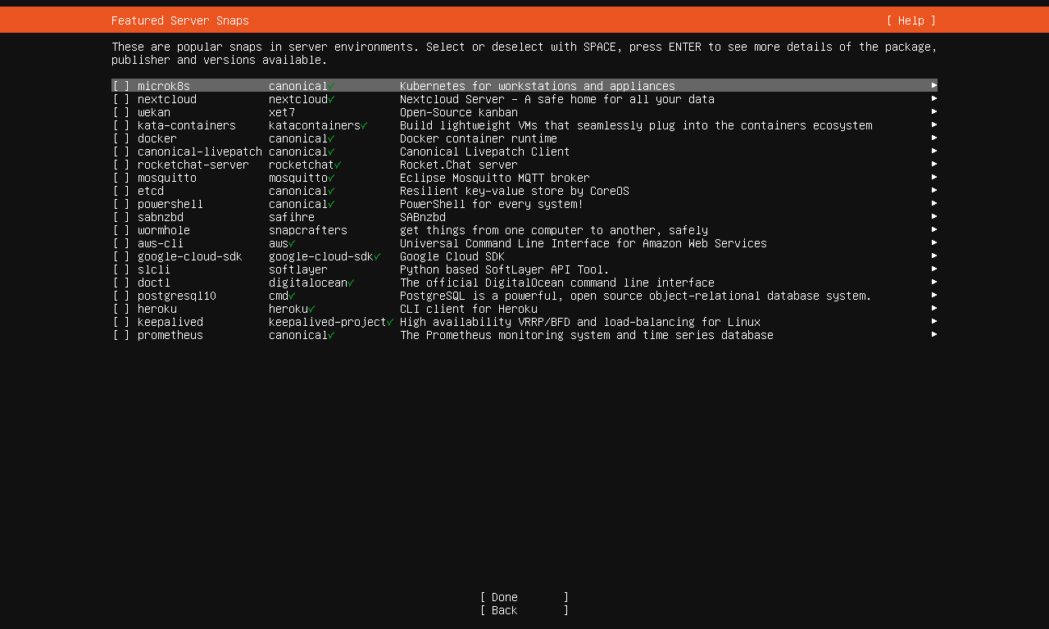1049x629 pixels.
Task: Click description 'Resilient key-value store by CoreOS'
Action: [515, 191]
